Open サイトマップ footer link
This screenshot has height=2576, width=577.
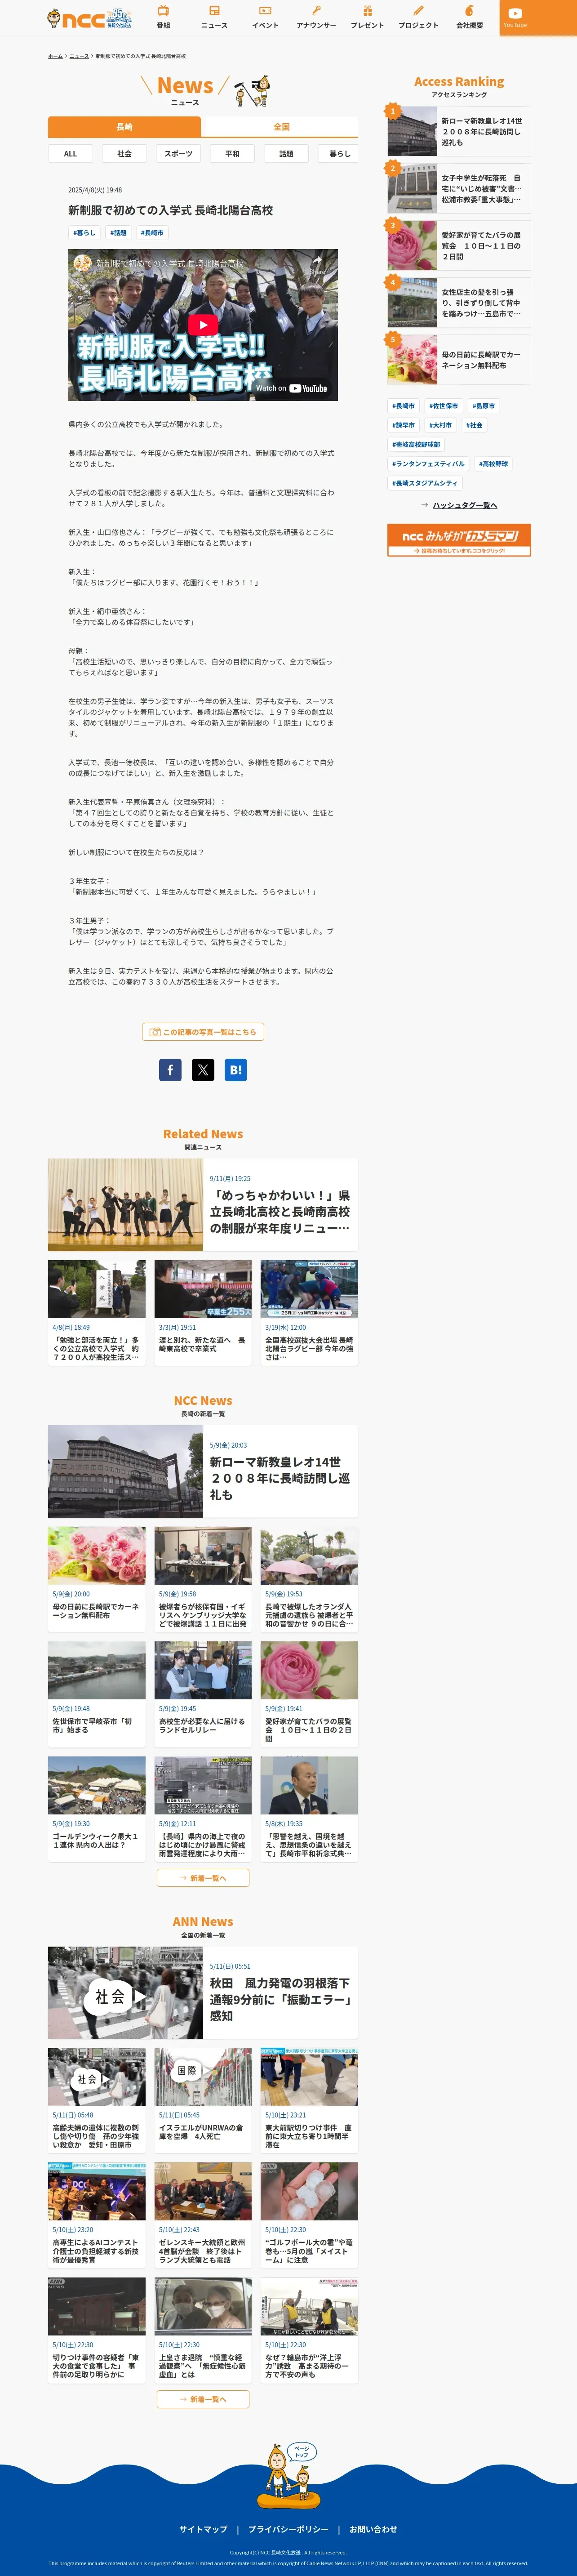tap(203, 2529)
